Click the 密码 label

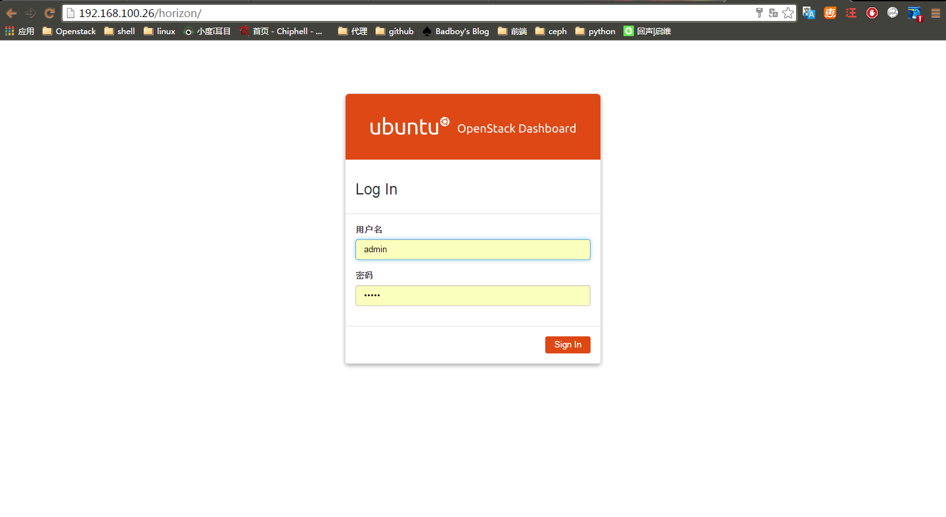click(x=365, y=275)
